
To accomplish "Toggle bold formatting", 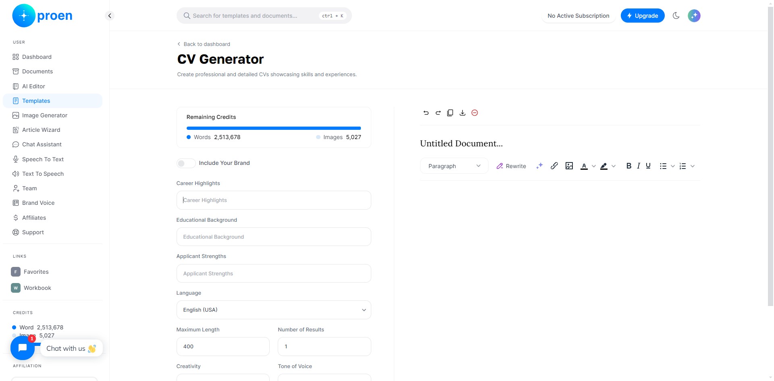I will click(x=629, y=166).
